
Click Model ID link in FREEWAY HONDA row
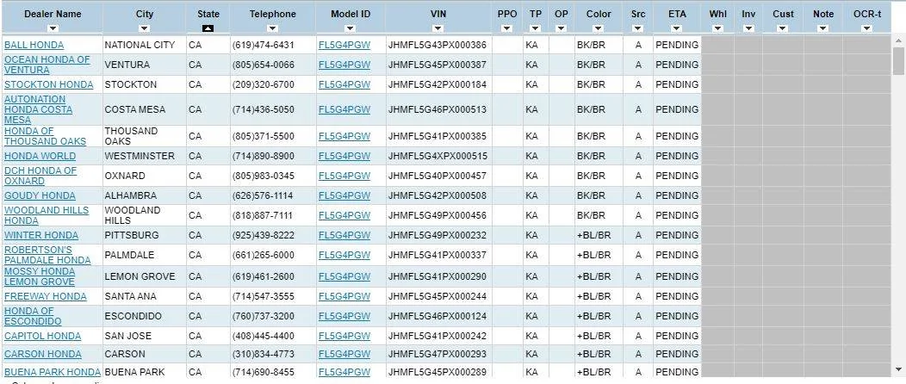tap(344, 296)
